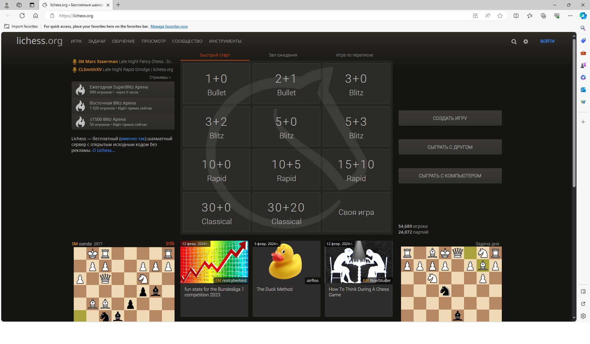Expand the СООБЩЕСТВО menu

point(187,41)
